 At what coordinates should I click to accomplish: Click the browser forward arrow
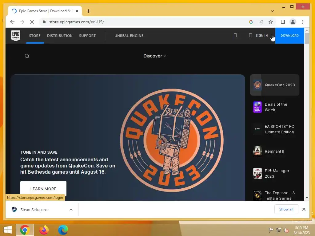click(x=22, y=22)
